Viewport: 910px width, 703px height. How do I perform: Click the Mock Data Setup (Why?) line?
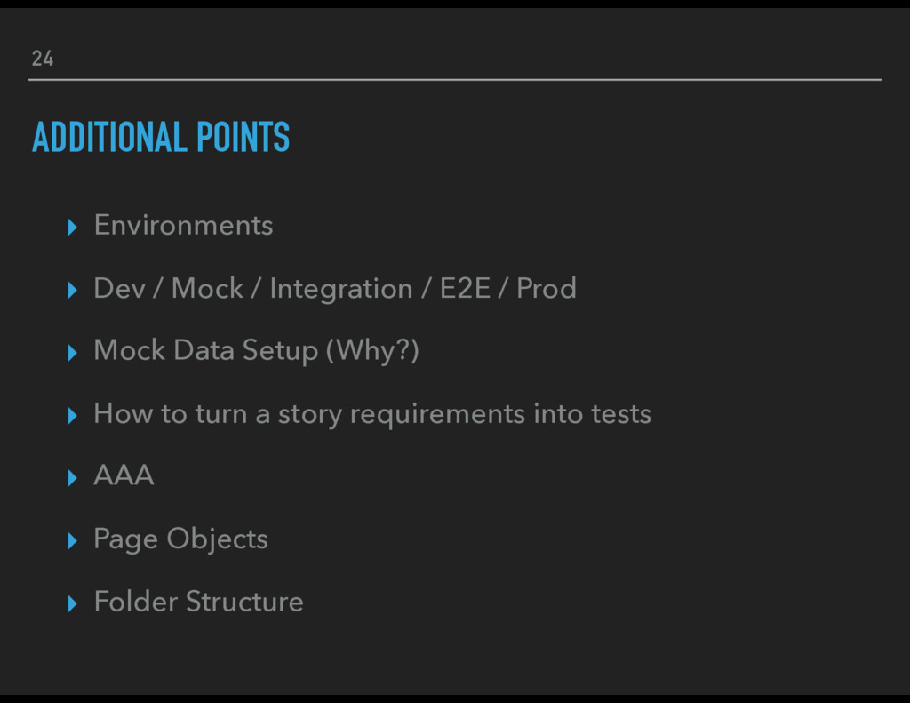point(256,351)
